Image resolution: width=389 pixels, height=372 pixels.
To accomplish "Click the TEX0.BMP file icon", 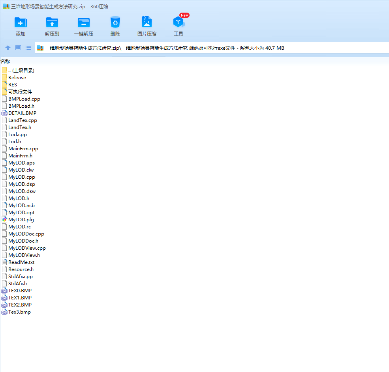I will click(4, 291).
